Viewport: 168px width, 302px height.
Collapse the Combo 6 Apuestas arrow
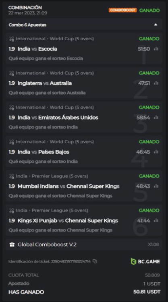156,25
